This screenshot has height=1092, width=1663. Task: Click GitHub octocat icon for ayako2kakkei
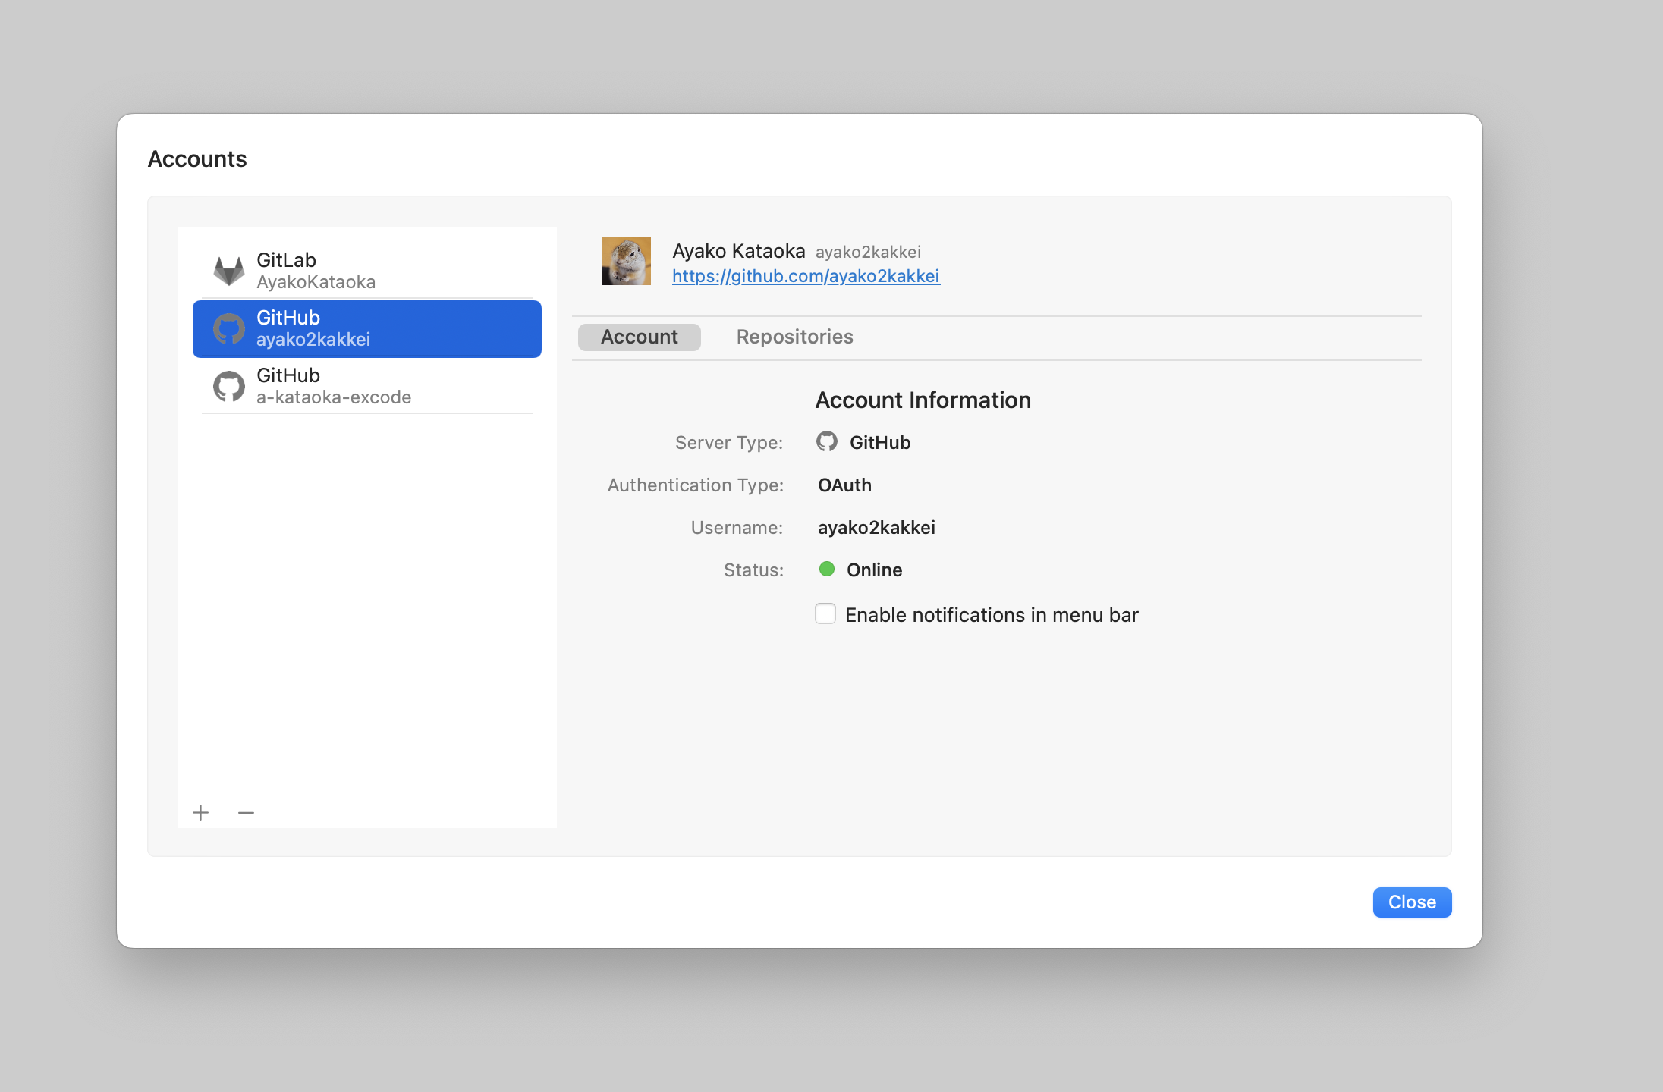(228, 328)
